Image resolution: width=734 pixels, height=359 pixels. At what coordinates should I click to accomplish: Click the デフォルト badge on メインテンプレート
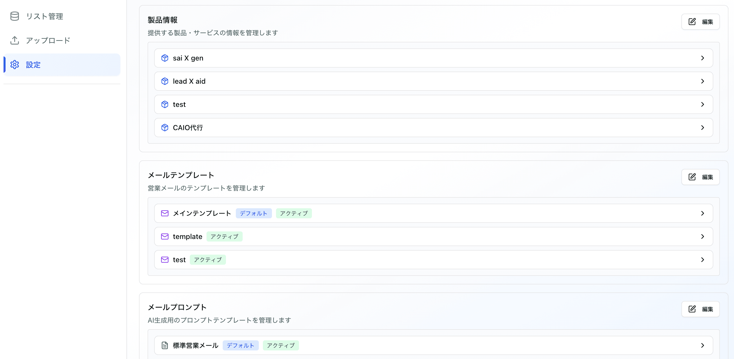[x=254, y=213]
